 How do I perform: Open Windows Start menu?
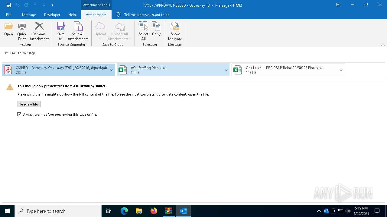[7, 211]
